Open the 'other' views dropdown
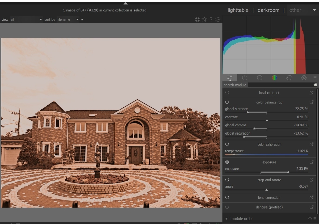This screenshot has width=319, height=224. [x=303, y=10]
